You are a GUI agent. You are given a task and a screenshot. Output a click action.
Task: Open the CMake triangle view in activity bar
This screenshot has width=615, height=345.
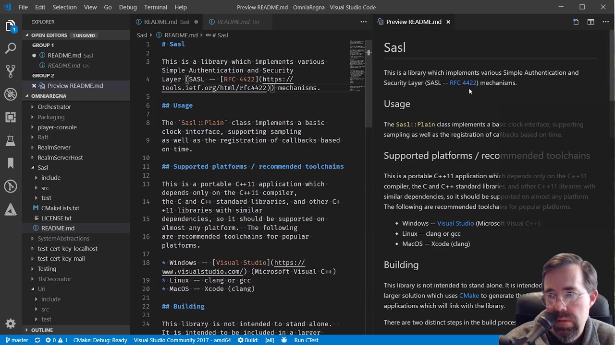pyautogui.click(x=11, y=209)
